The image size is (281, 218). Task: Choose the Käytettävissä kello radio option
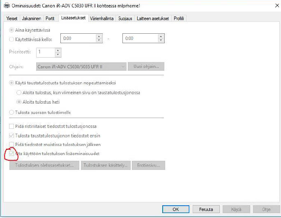point(12,39)
